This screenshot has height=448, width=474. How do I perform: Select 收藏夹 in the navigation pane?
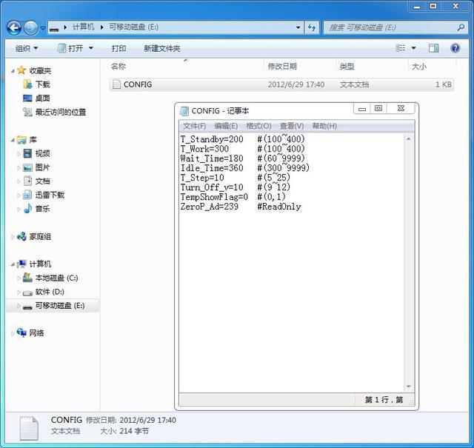pyautogui.click(x=40, y=71)
